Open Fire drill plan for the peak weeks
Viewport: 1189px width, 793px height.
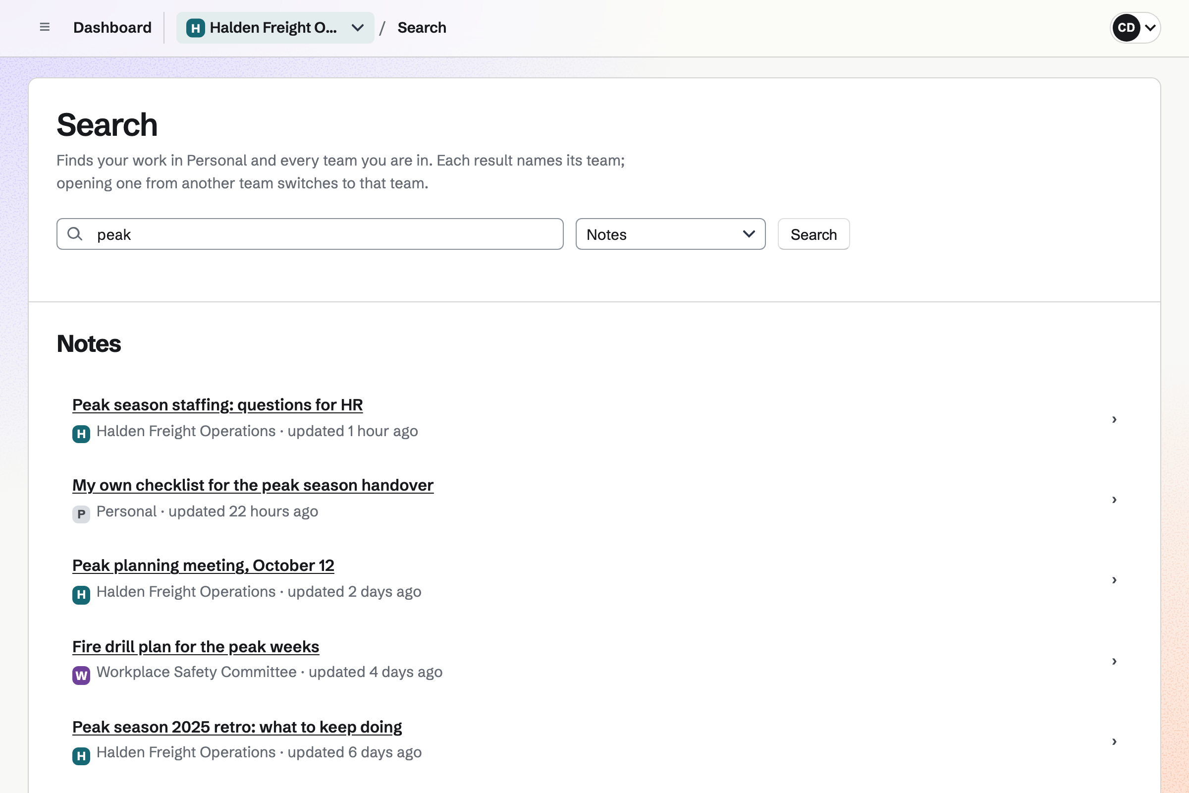tap(196, 646)
